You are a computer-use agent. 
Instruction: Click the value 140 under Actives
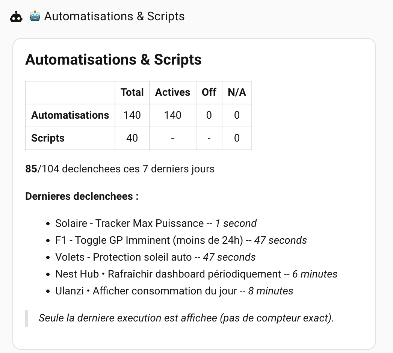(x=172, y=115)
